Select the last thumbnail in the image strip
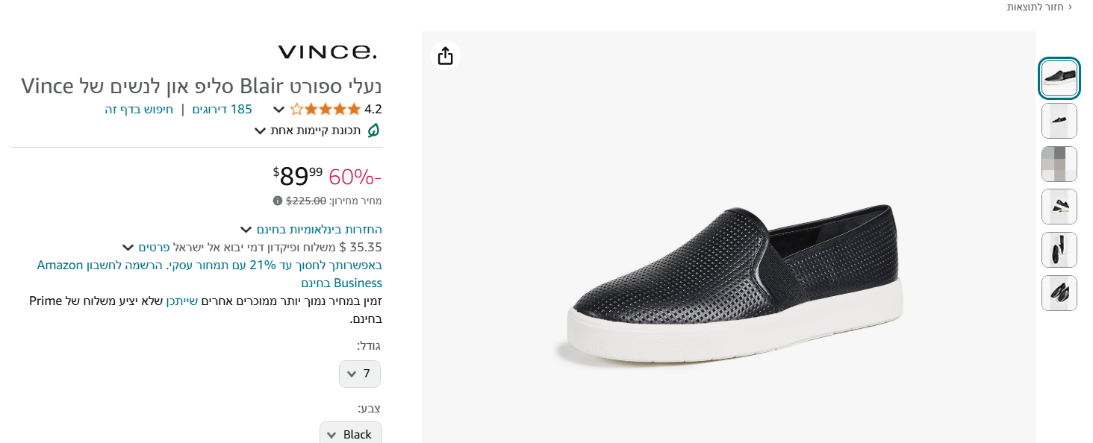Image resolution: width=1093 pixels, height=443 pixels. coord(1059,293)
